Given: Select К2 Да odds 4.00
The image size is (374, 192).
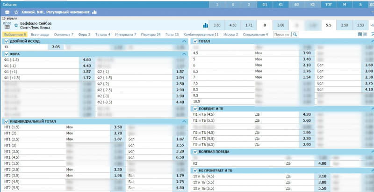Looking at the screenshot, I should point(309,163).
